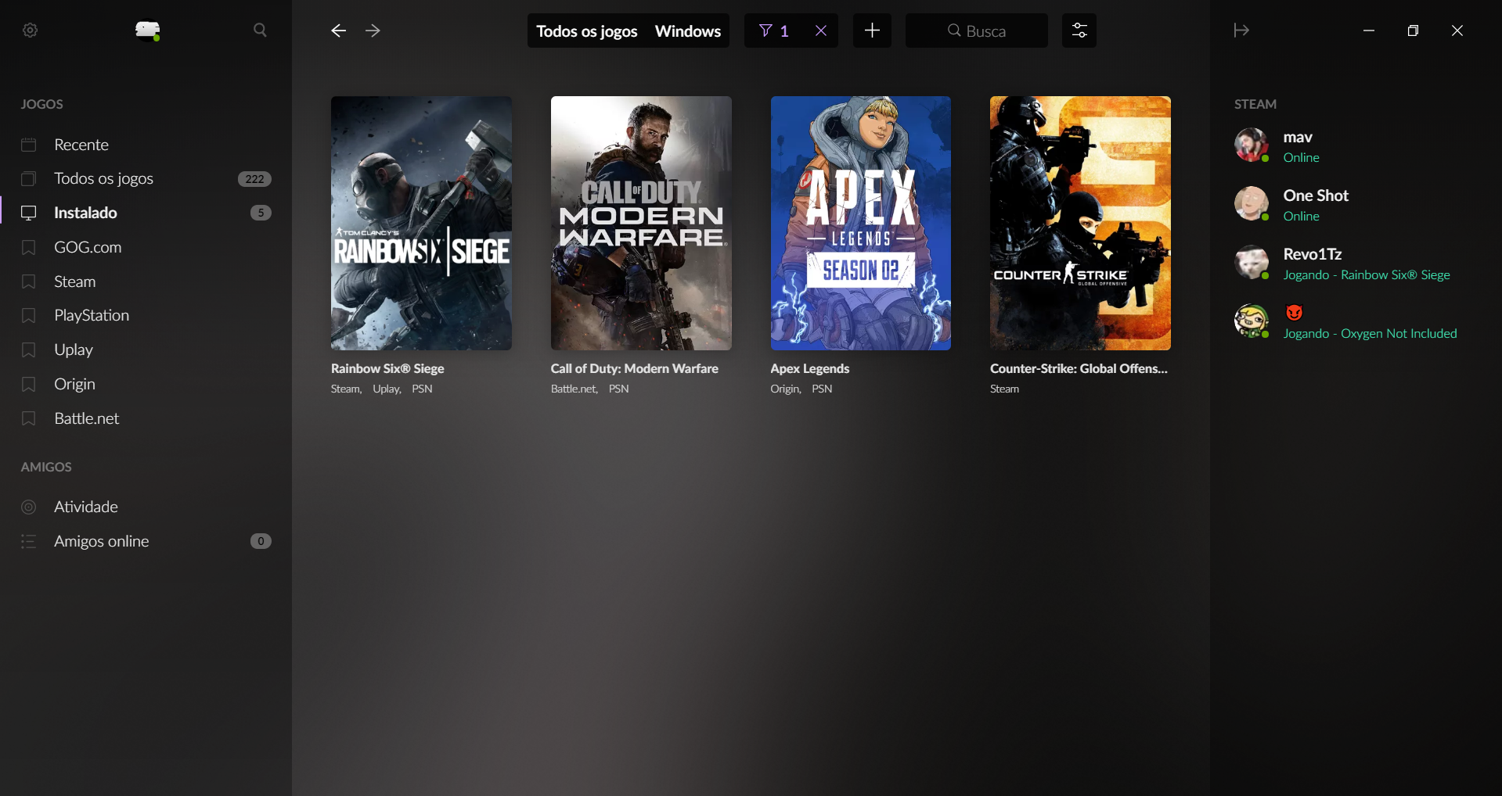Viewport: 1502px width, 796px height.
Task: Collapse the friends panel arrow icon
Action: click(1241, 30)
